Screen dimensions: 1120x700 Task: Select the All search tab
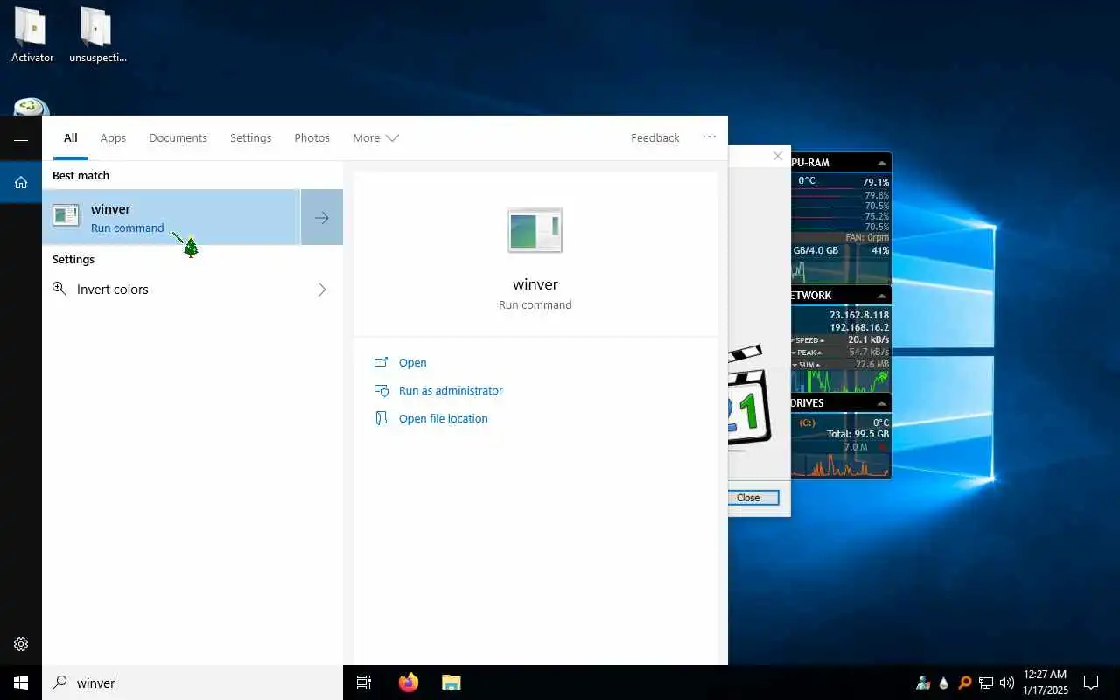click(71, 138)
